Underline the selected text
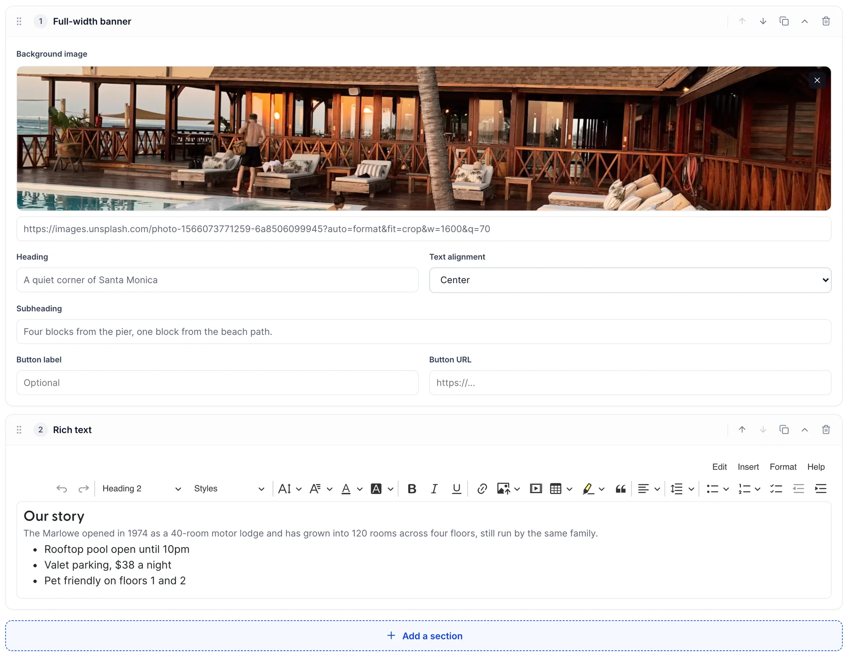This screenshot has width=848, height=656. [x=456, y=488]
